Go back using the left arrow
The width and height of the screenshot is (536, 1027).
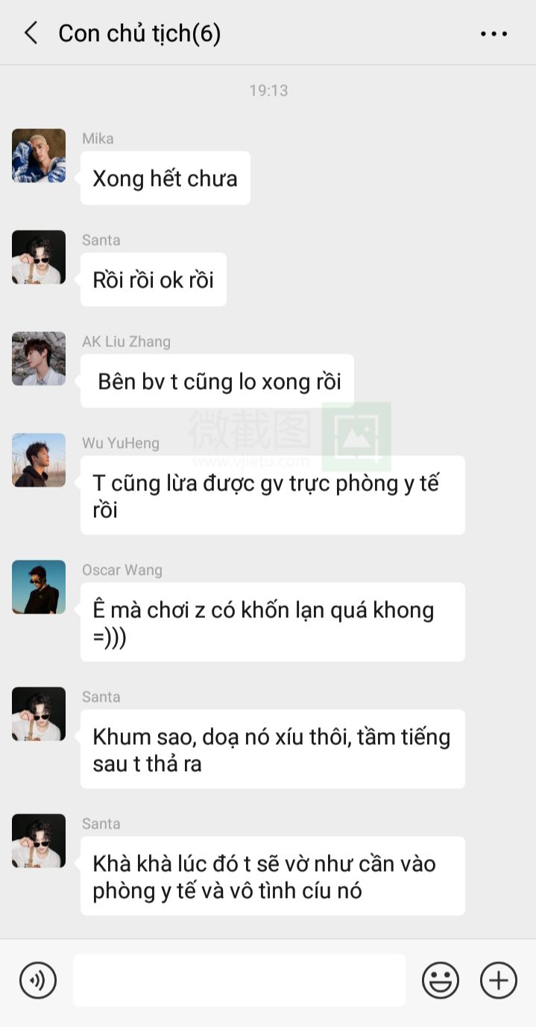tap(31, 33)
